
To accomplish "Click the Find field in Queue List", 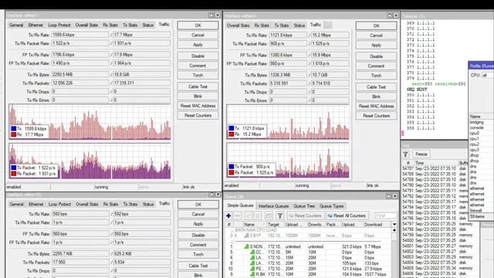I will (386, 215).
